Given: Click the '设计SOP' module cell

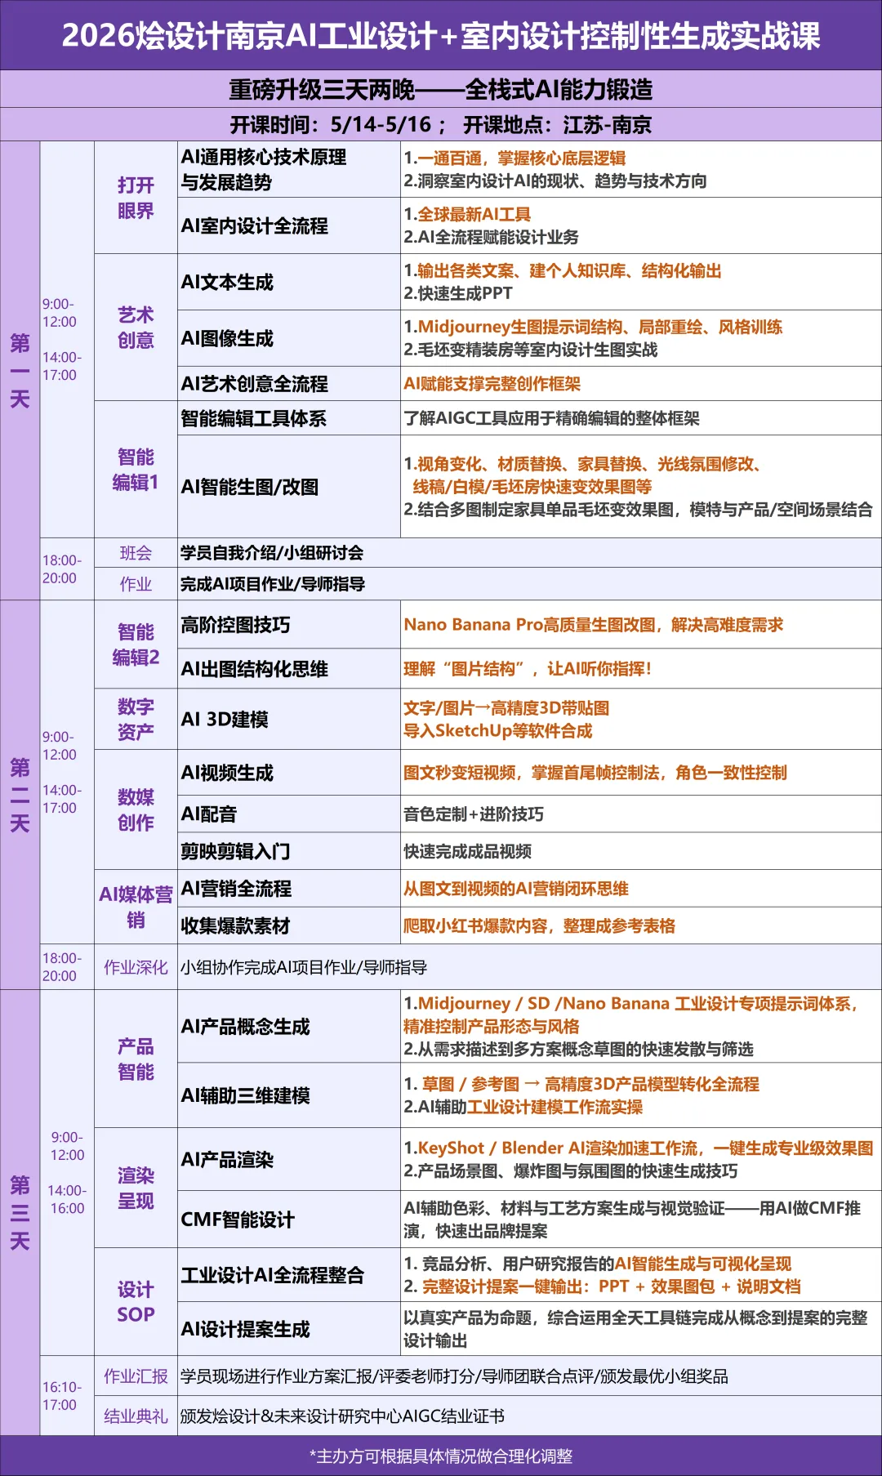Looking at the screenshot, I should pyautogui.click(x=136, y=1301).
